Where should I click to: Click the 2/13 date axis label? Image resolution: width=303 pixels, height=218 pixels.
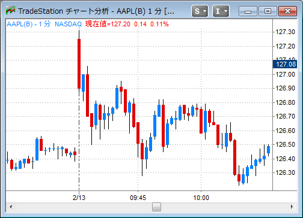click(79, 198)
